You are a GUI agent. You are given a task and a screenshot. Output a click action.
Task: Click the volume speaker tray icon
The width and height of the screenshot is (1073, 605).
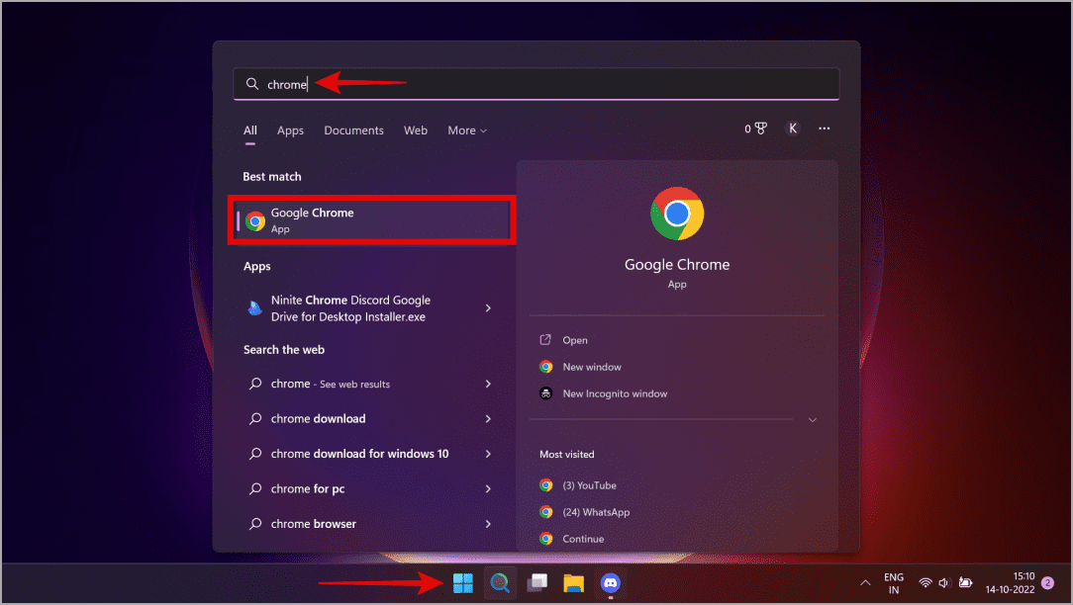pyautogui.click(x=944, y=583)
